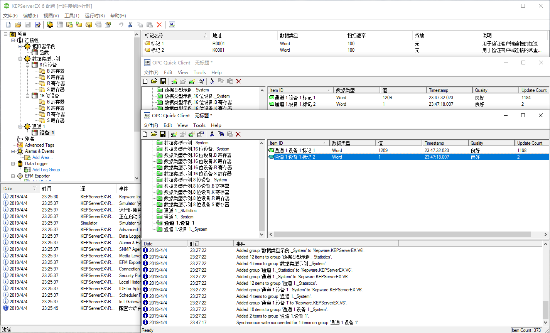
Task: Click 事件 column header in KEPServerEX log
Action: pyautogui.click(x=129, y=189)
